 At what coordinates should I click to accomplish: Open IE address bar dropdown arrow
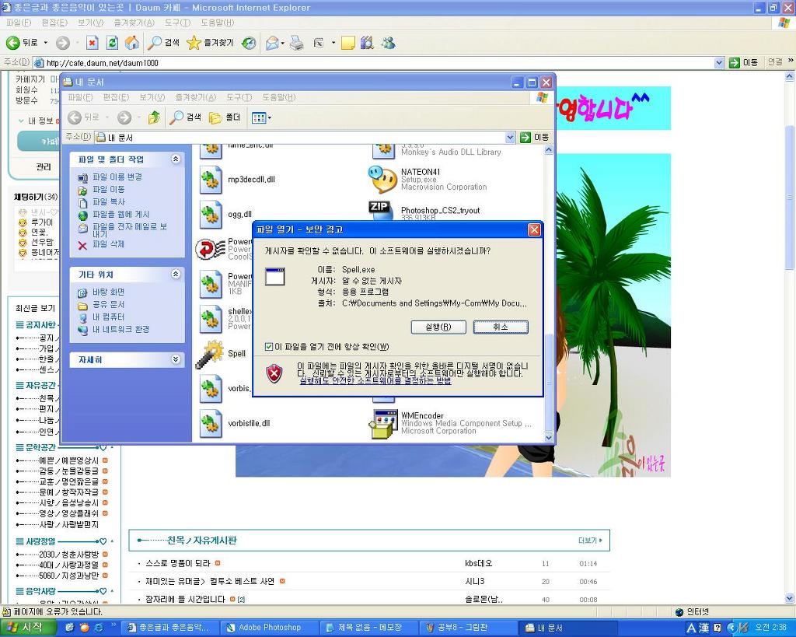(719, 63)
